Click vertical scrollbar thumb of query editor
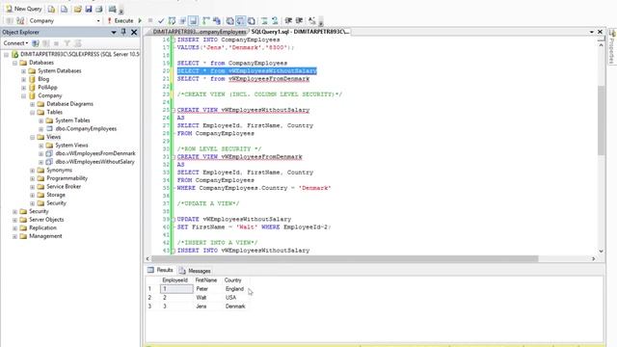Screen dimensions: 617x347 (x=601, y=120)
